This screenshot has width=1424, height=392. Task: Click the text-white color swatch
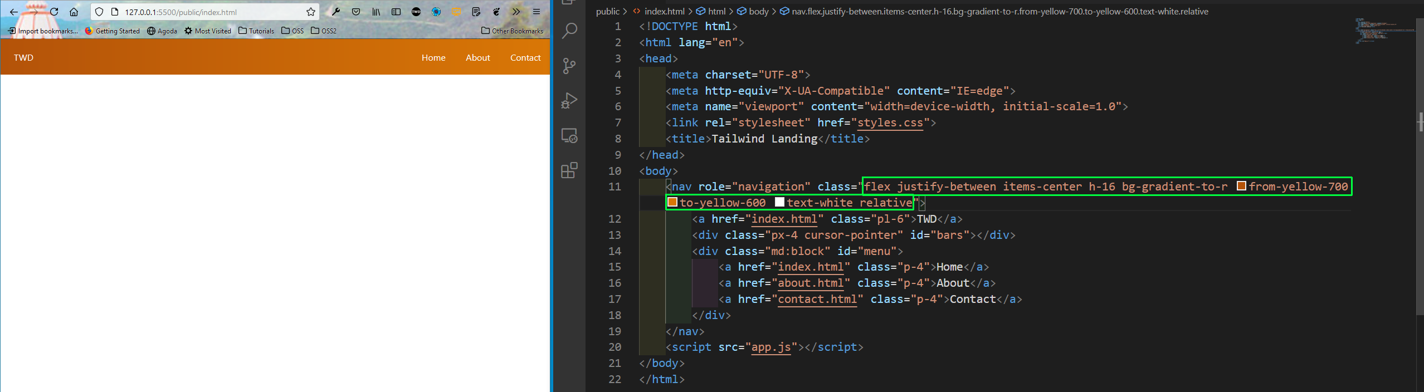point(780,202)
